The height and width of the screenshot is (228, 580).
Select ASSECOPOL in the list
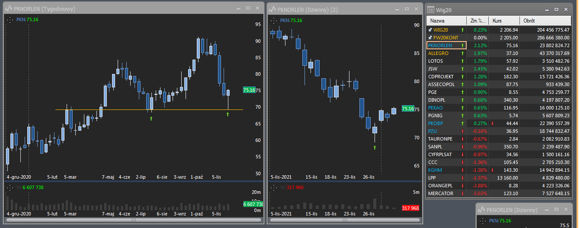[441, 84]
